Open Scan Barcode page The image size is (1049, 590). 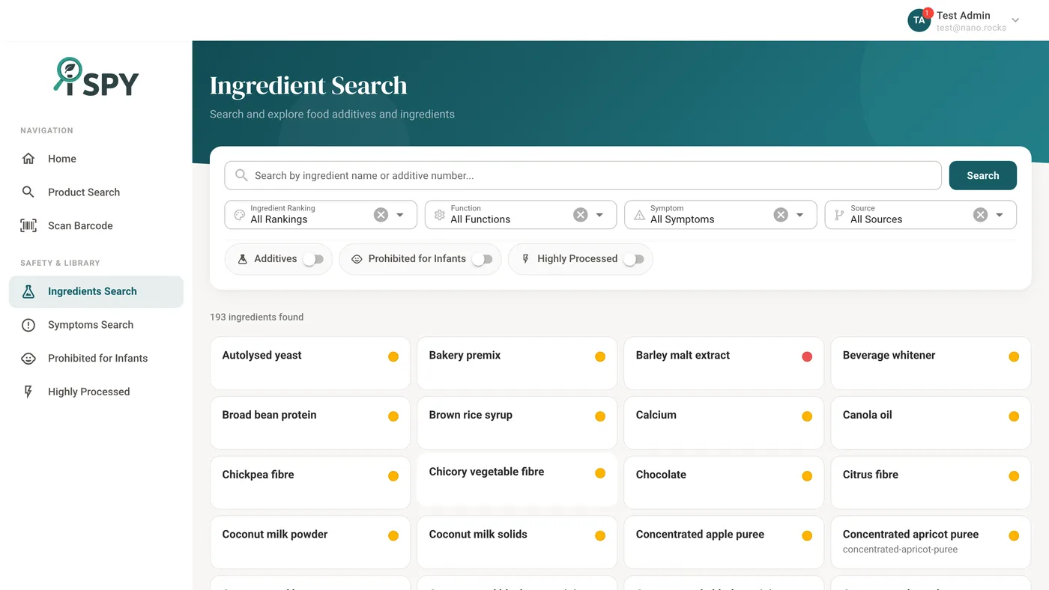pyautogui.click(x=96, y=225)
